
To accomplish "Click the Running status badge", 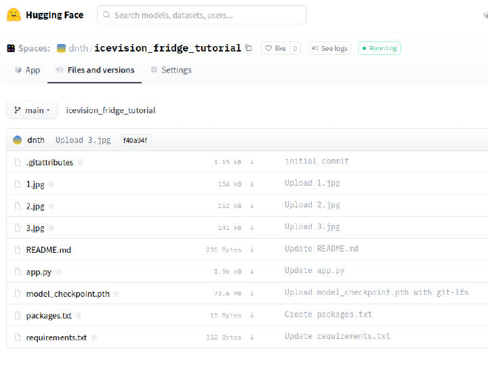I will tap(380, 48).
